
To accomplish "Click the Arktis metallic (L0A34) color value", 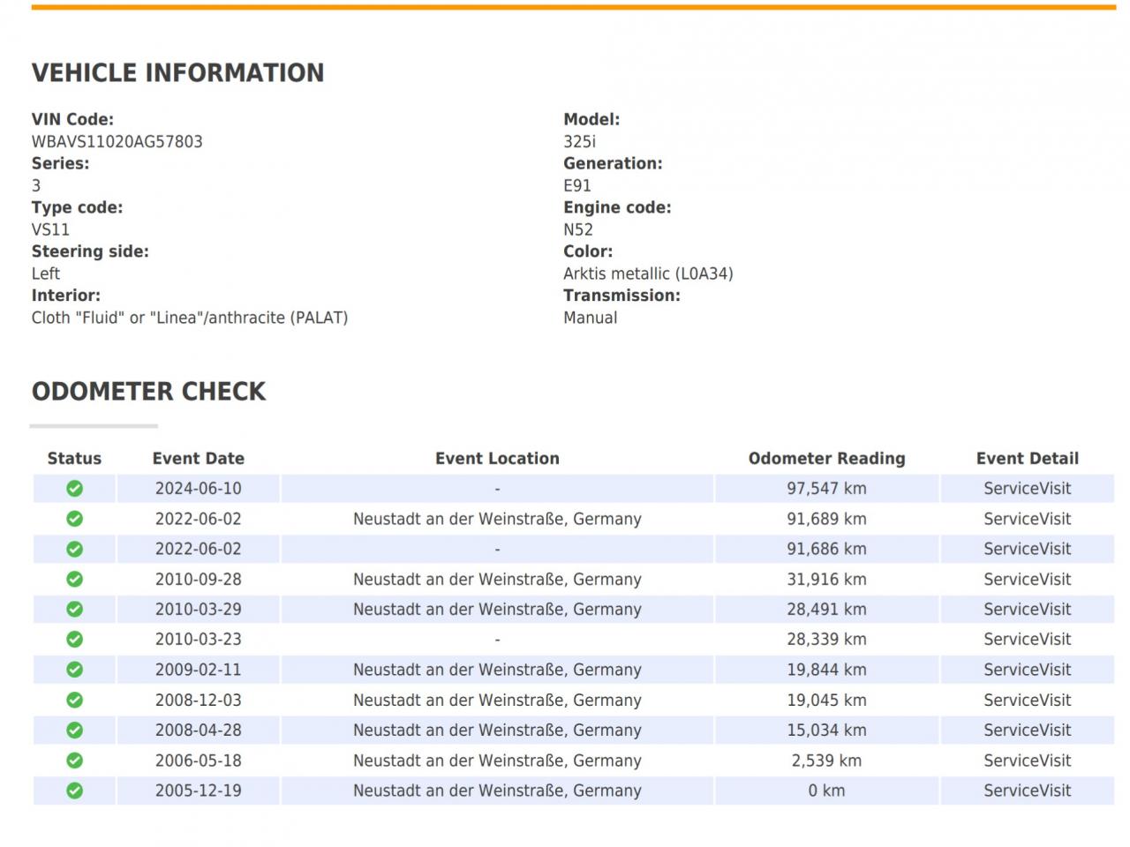I will pyautogui.click(x=649, y=274).
